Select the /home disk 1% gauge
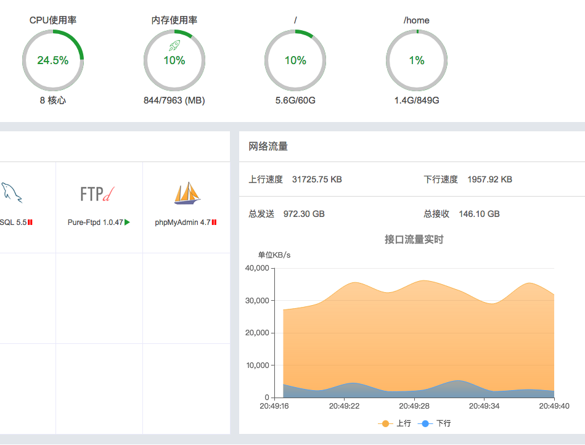 pos(417,60)
